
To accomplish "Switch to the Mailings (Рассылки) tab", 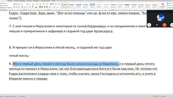I will pos(36,1).
